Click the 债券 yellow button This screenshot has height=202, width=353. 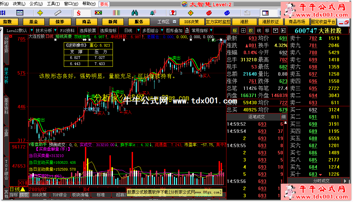click(x=60, y=21)
